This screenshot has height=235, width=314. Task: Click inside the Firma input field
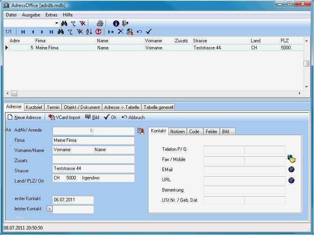coord(93,140)
